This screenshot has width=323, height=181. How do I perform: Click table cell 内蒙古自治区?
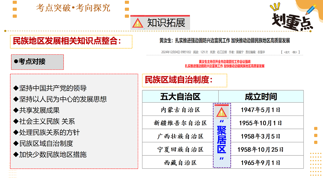click(x=180, y=110)
